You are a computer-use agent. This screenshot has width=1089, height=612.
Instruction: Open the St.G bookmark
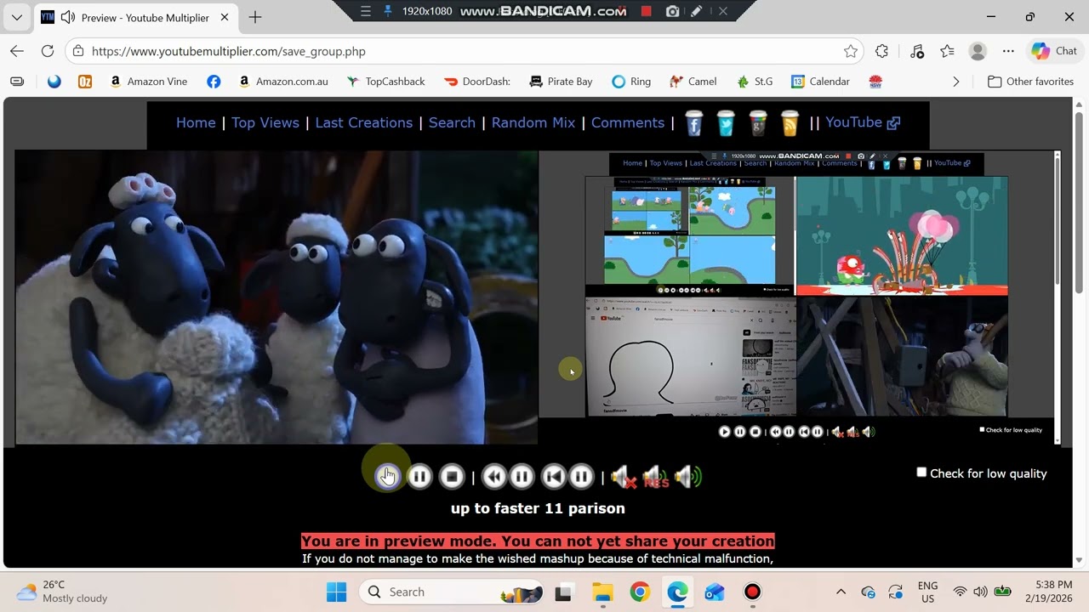(755, 82)
